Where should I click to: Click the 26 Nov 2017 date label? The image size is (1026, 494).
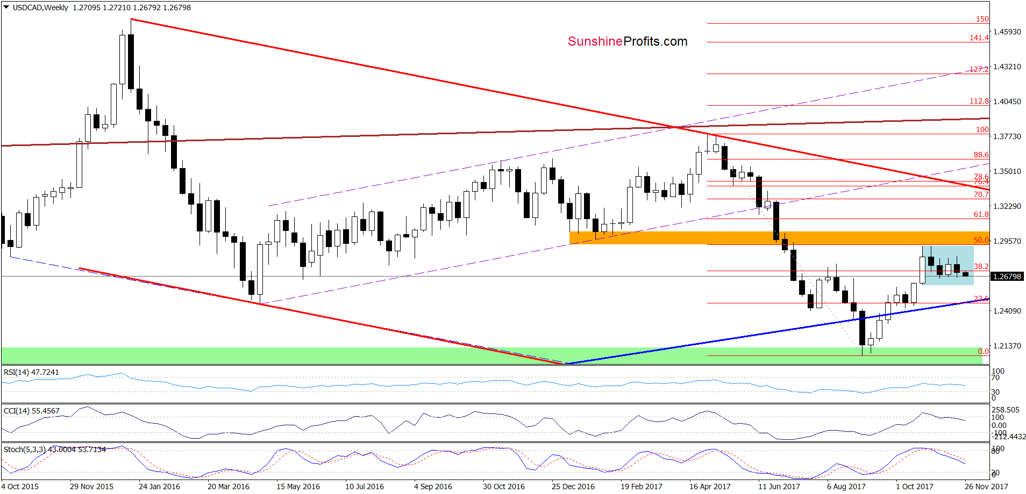(986, 486)
